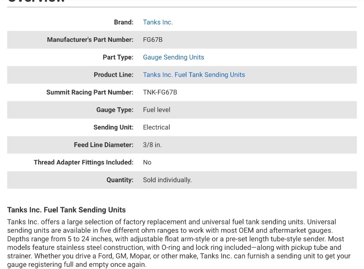Viewport: 364px width, 269px height.
Task: Open the Gauge Sending Units part type link
Action: point(173,57)
